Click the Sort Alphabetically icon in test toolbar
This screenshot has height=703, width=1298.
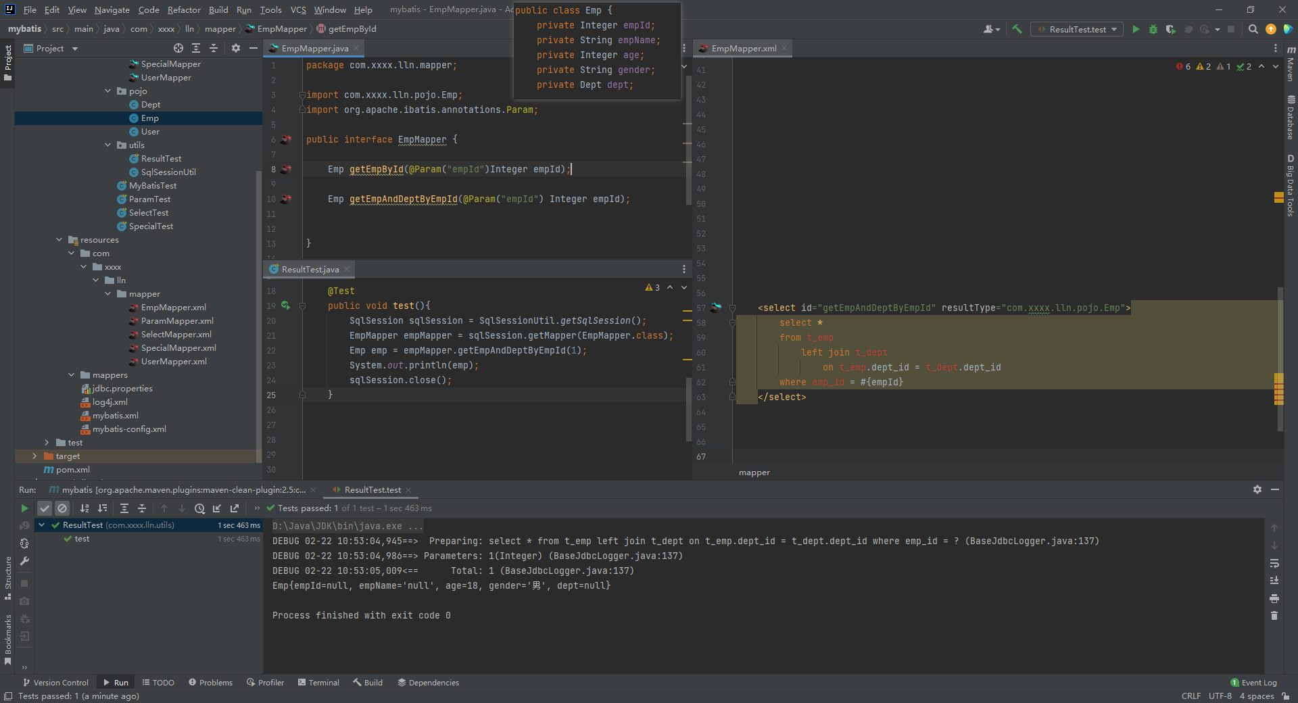tap(85, 508)
